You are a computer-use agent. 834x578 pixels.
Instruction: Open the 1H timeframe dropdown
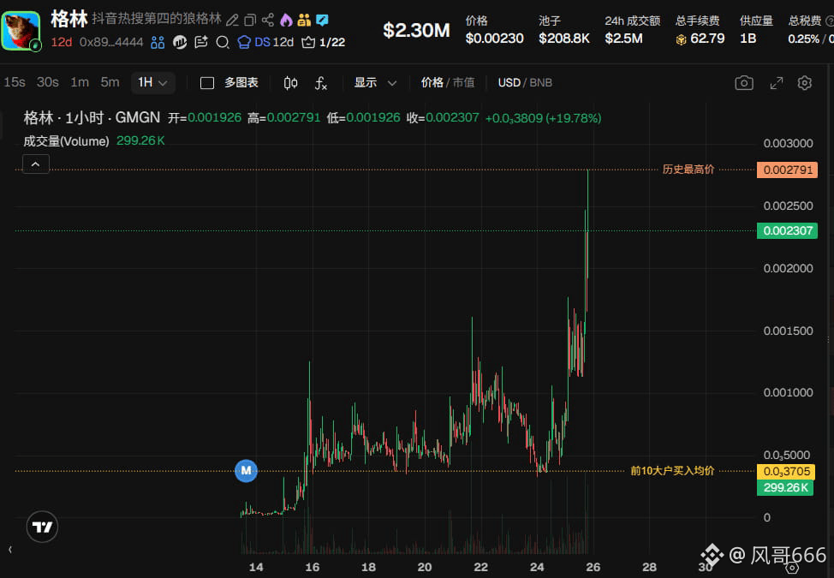click(x=153, y=82)
